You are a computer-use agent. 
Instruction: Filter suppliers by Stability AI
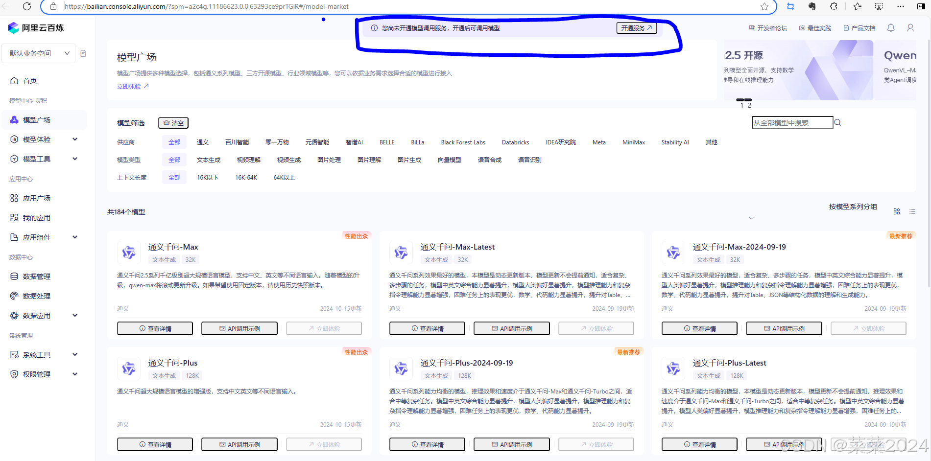point(675,142)
